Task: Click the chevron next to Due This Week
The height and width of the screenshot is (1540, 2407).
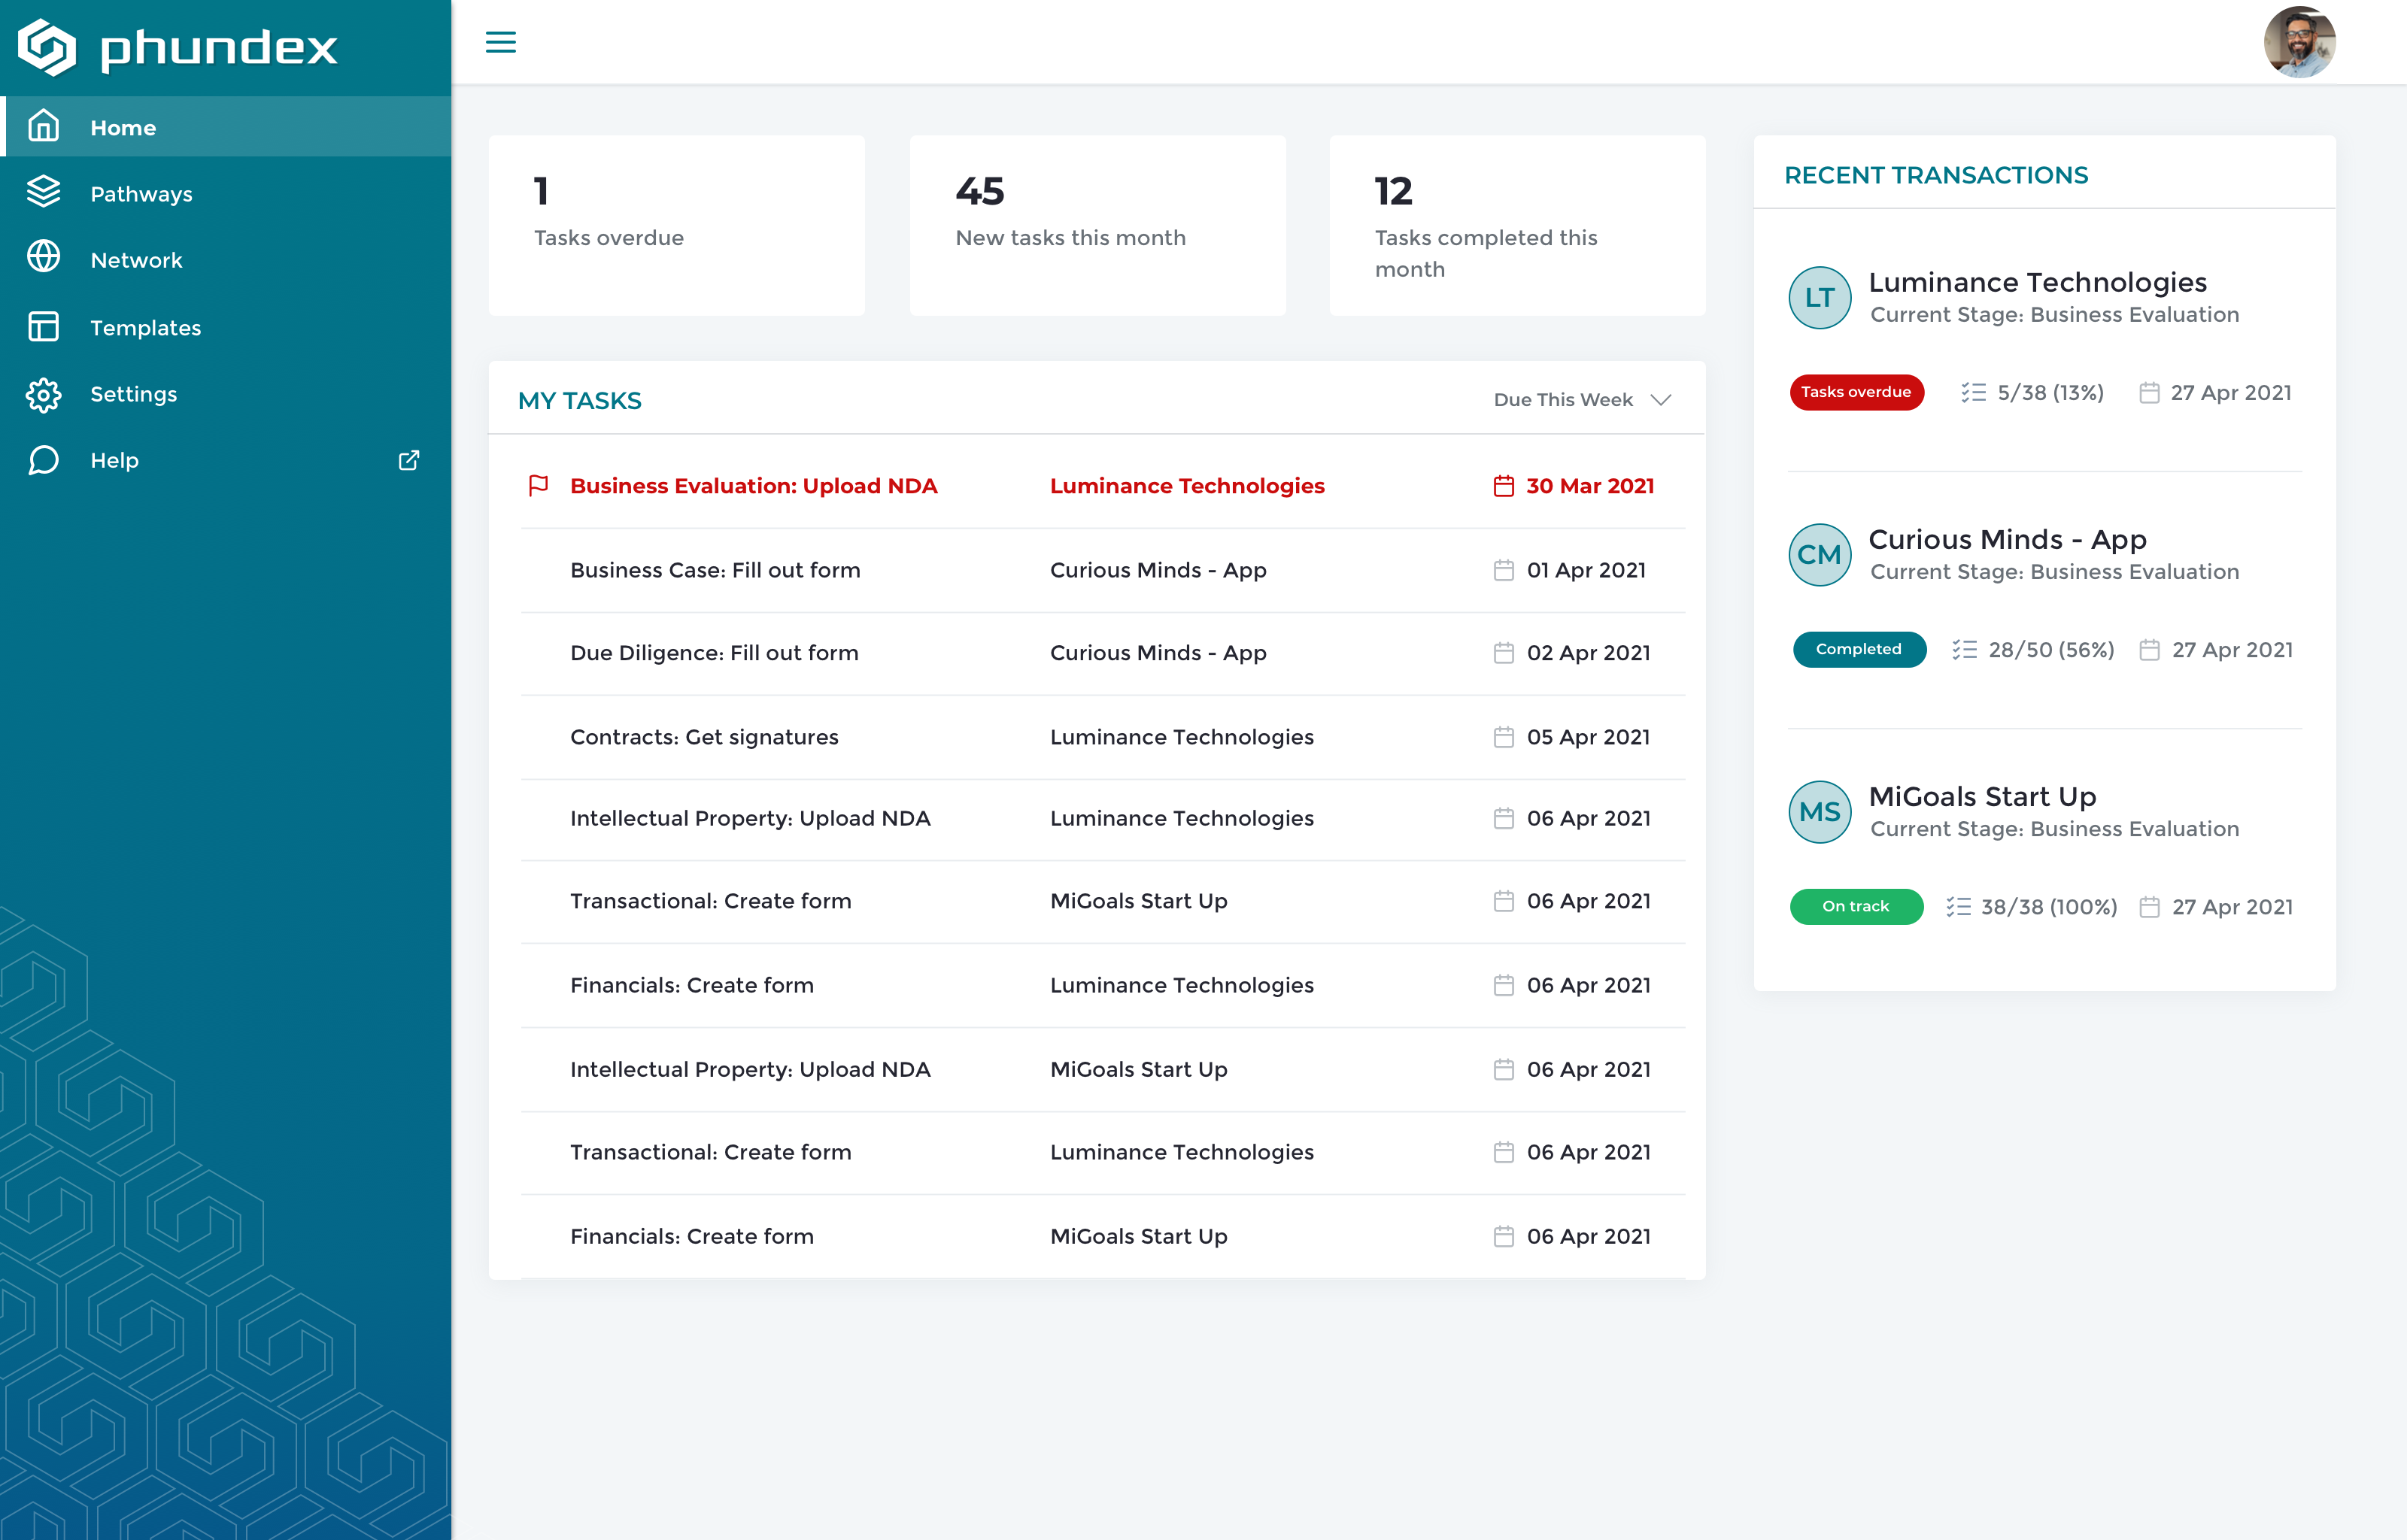Action: pos(1661,400)
